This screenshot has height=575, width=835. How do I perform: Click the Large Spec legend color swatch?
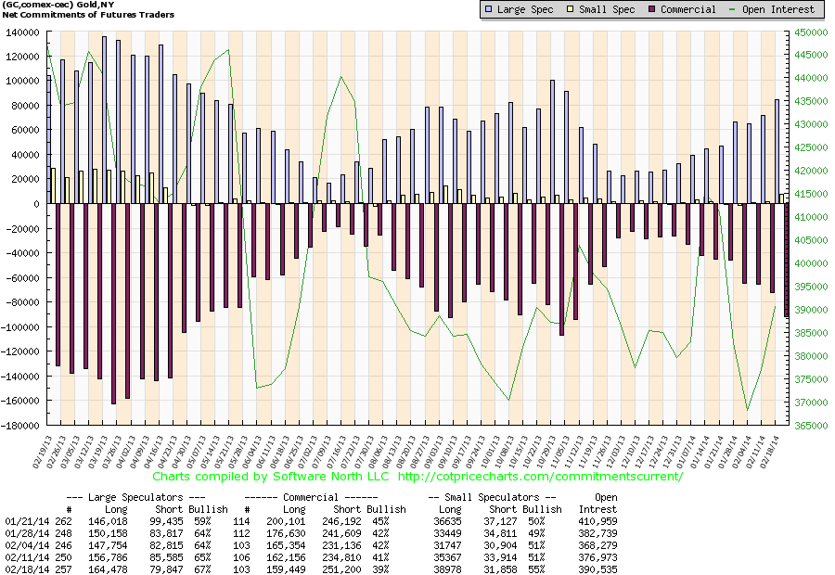tap(489, 9)
